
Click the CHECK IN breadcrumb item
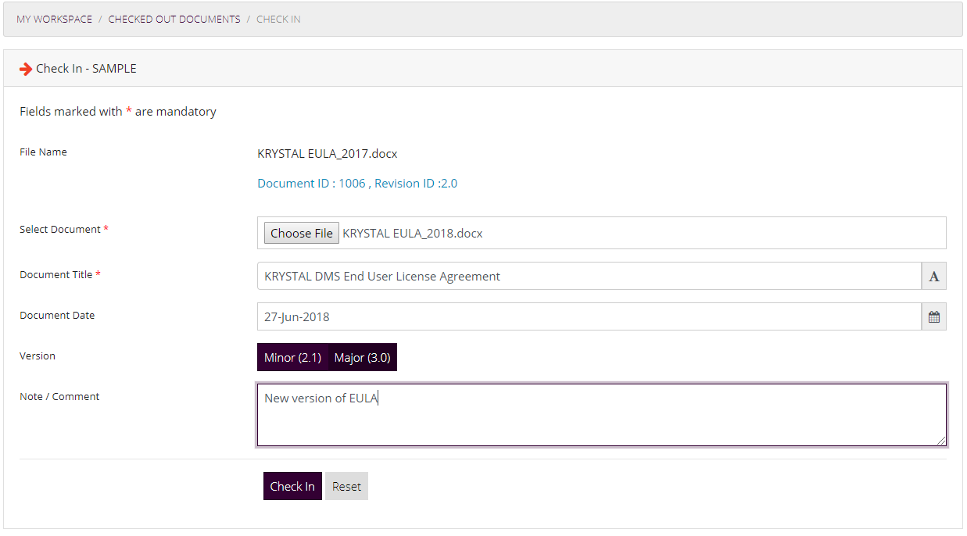click(278, 19)
